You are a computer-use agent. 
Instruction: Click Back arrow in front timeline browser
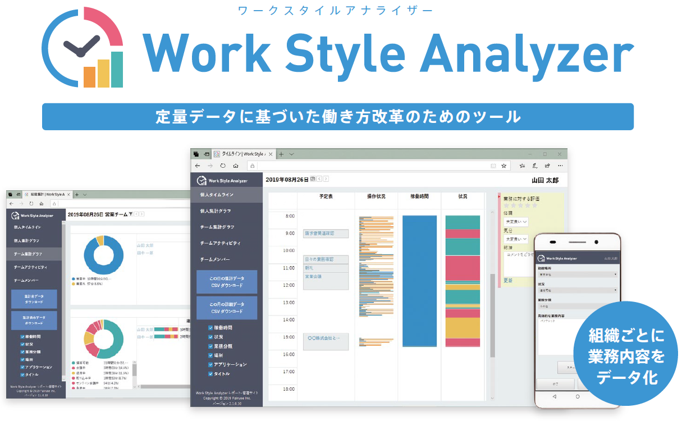point(198,166)
